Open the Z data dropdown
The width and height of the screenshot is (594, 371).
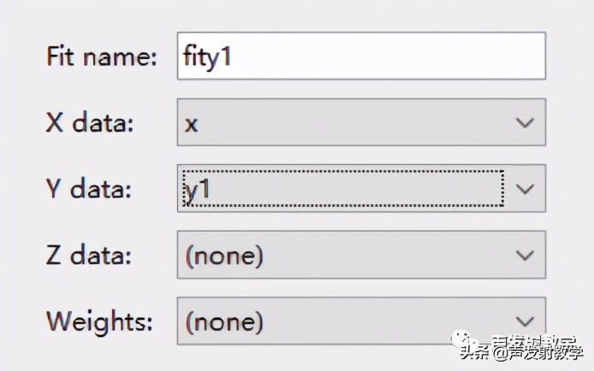point(360,255)
